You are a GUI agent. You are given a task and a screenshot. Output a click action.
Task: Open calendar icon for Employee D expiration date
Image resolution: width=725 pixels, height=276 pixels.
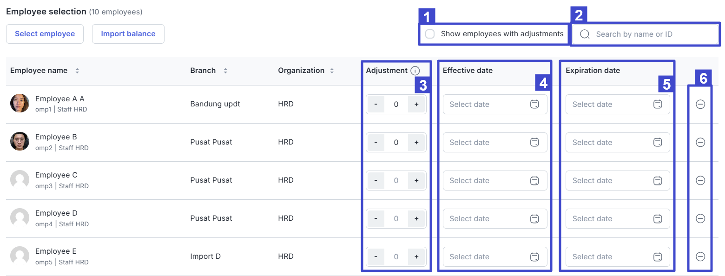point(657,218)
